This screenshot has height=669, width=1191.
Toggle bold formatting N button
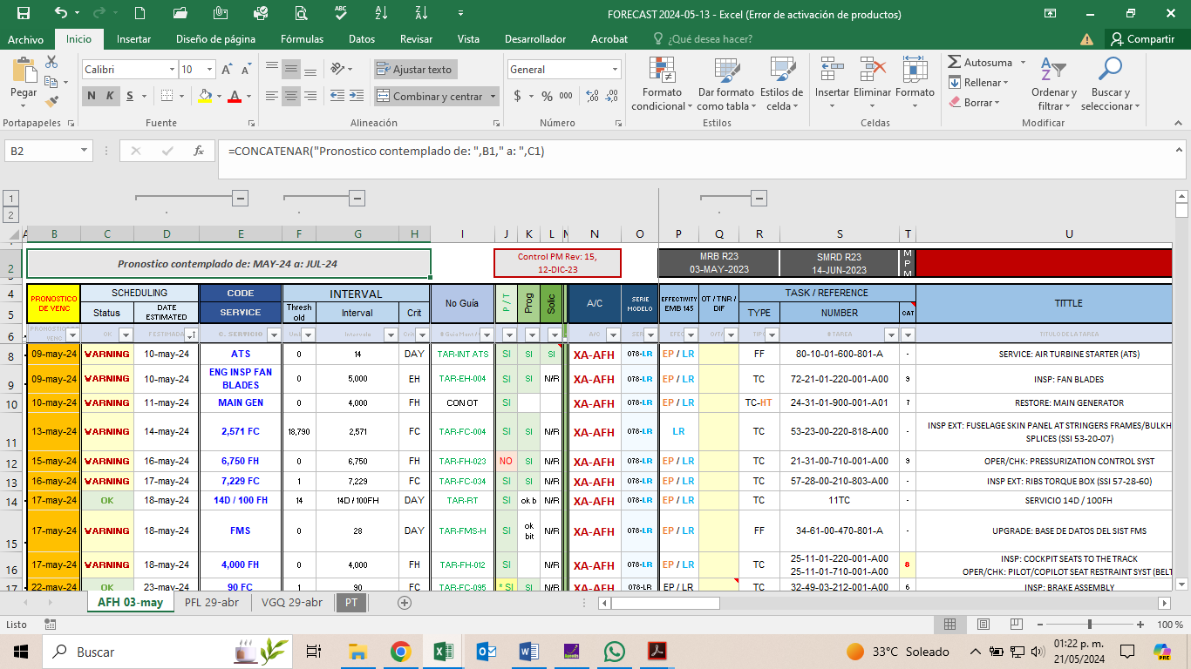(x=92, y=96)
